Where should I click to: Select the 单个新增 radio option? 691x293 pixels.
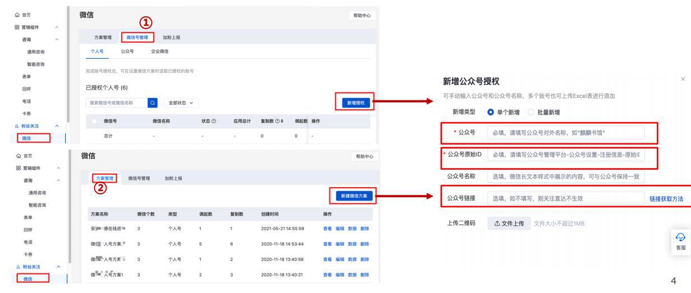(491, 113)
